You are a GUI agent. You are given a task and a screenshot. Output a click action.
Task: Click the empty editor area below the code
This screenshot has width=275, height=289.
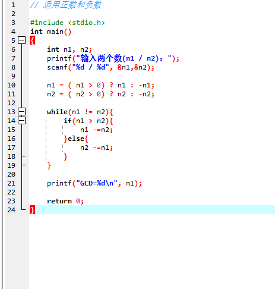(x=152, y=252)
